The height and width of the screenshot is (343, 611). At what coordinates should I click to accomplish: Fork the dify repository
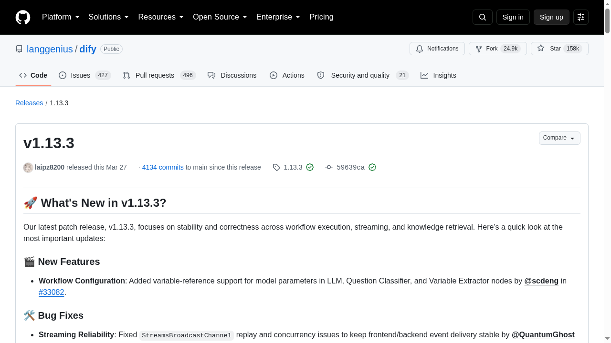coord(498,49)
